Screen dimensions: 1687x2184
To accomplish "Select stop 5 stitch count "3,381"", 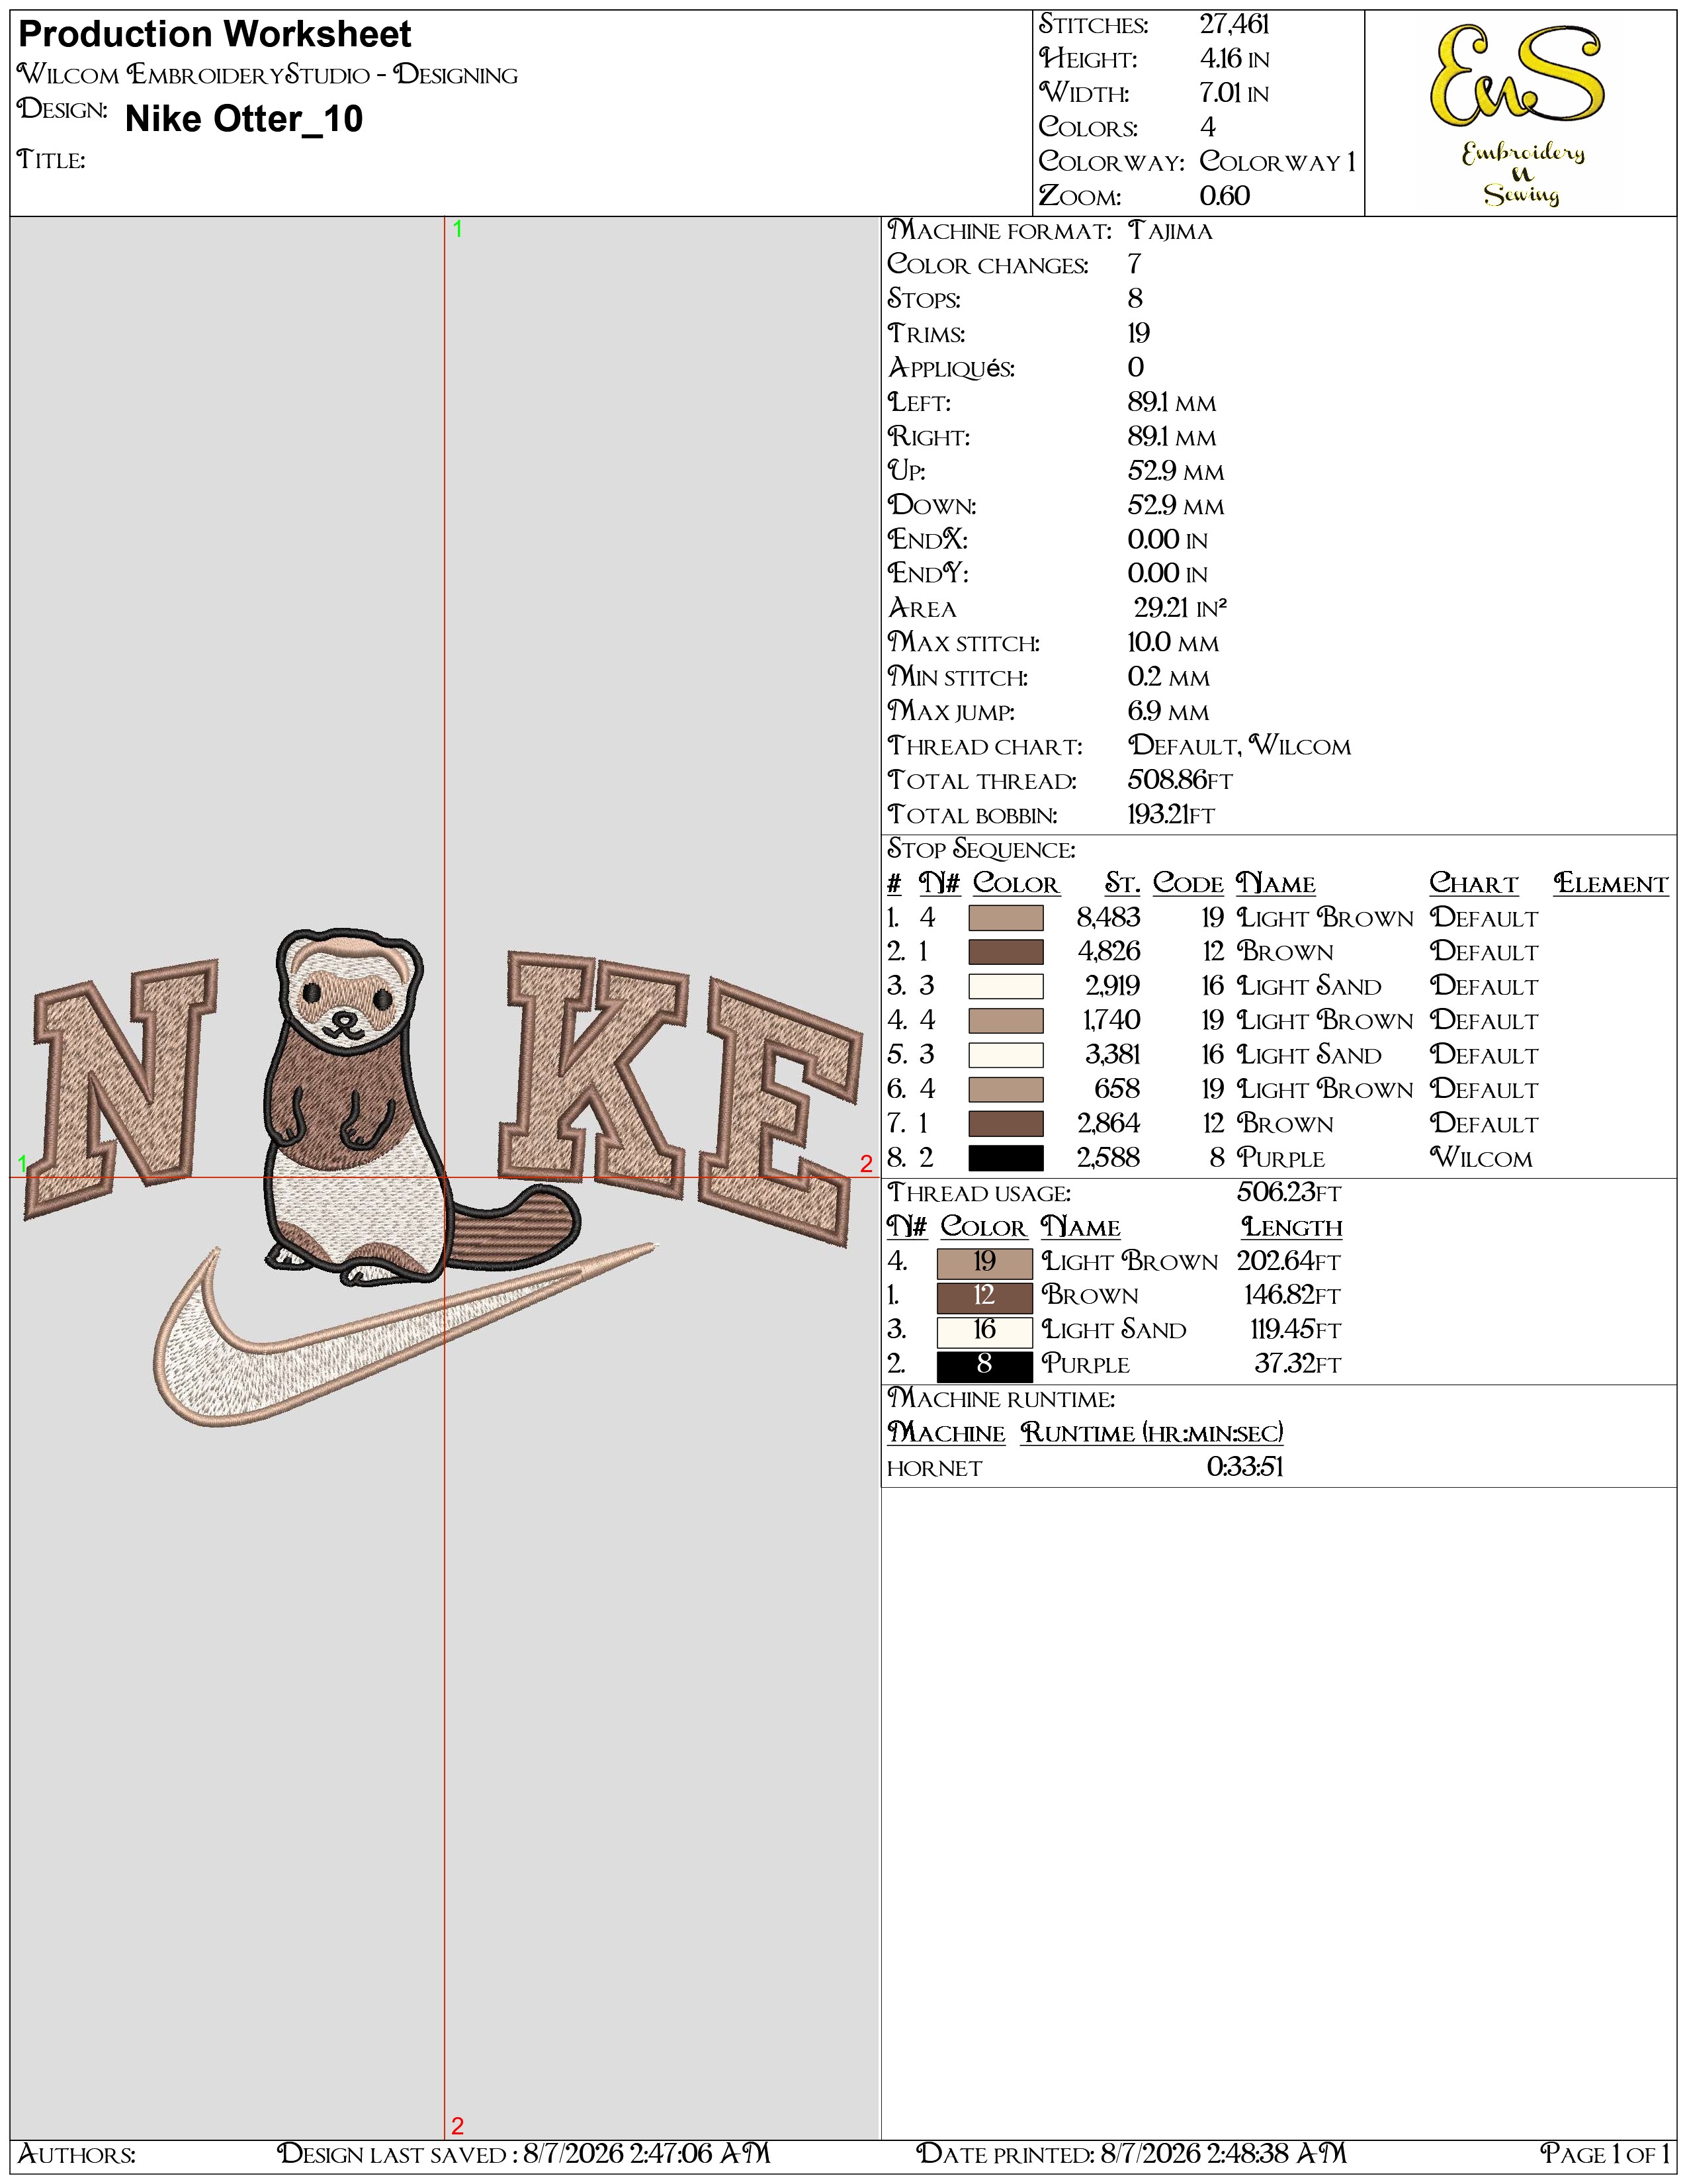I will click(x=1112, y=1055).
